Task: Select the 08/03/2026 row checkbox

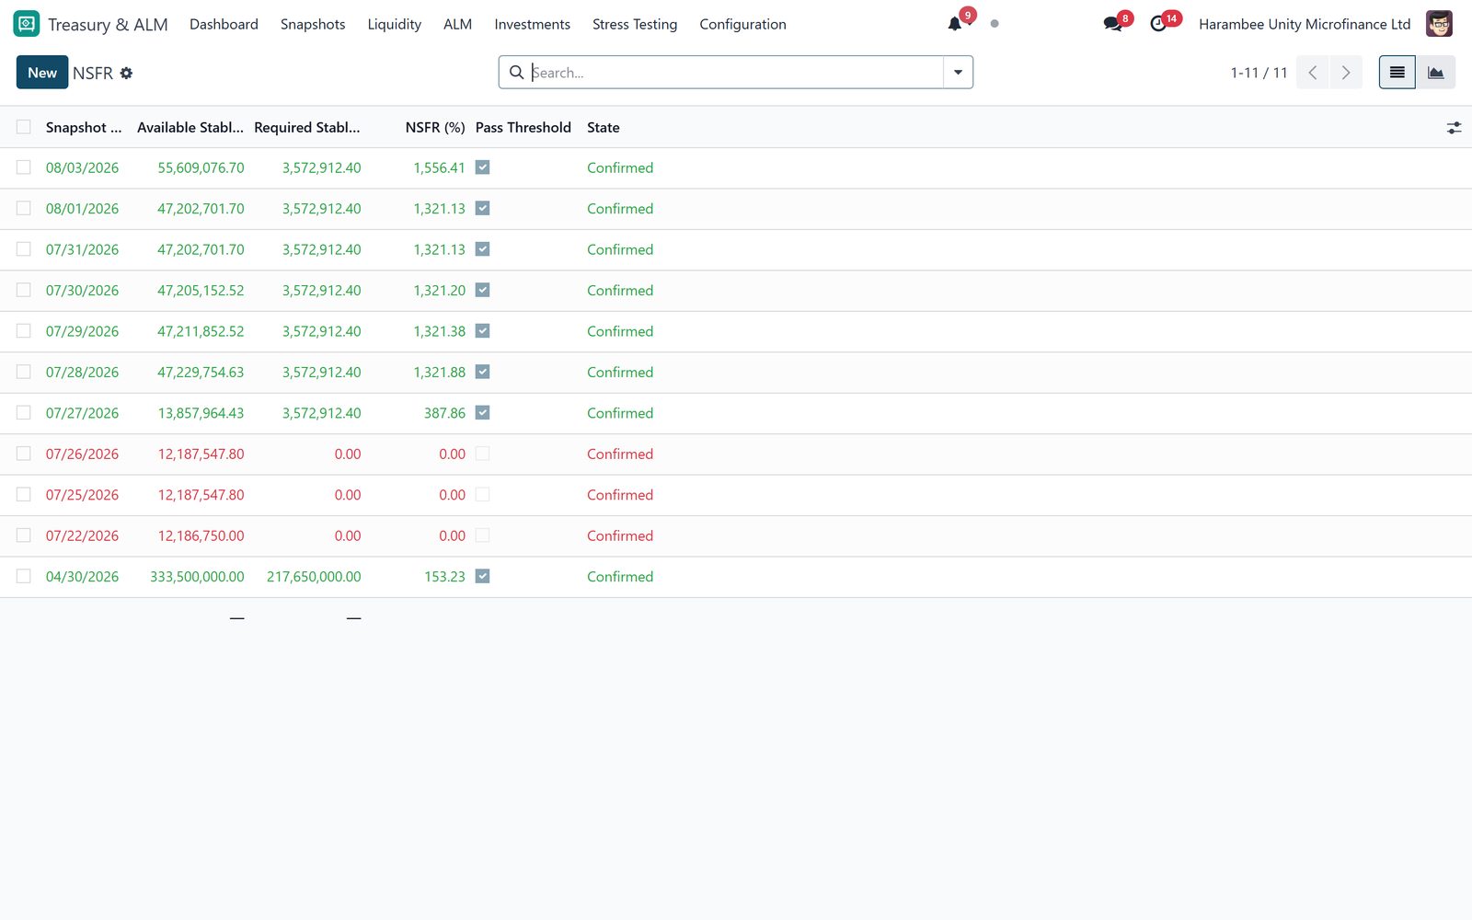Action: [x=24, y=167]
